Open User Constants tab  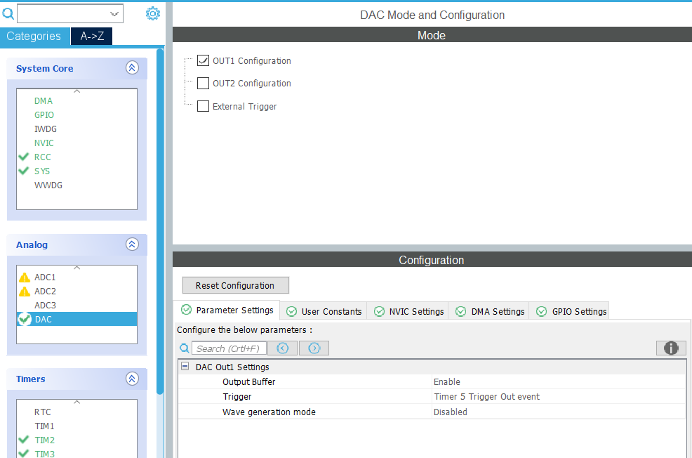(324, 311)
